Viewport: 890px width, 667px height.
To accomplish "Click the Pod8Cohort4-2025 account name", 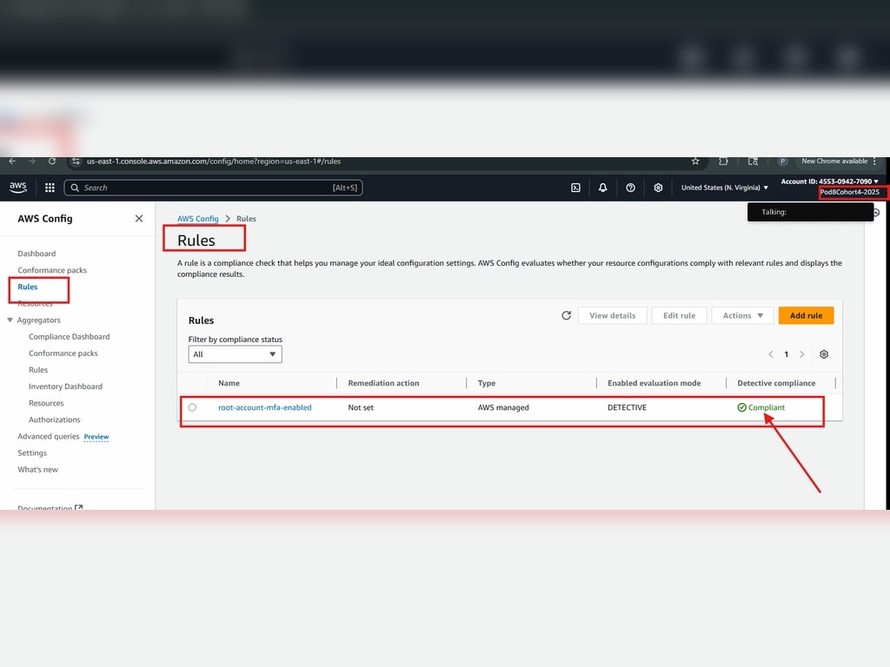I will (x=850, y=192).
